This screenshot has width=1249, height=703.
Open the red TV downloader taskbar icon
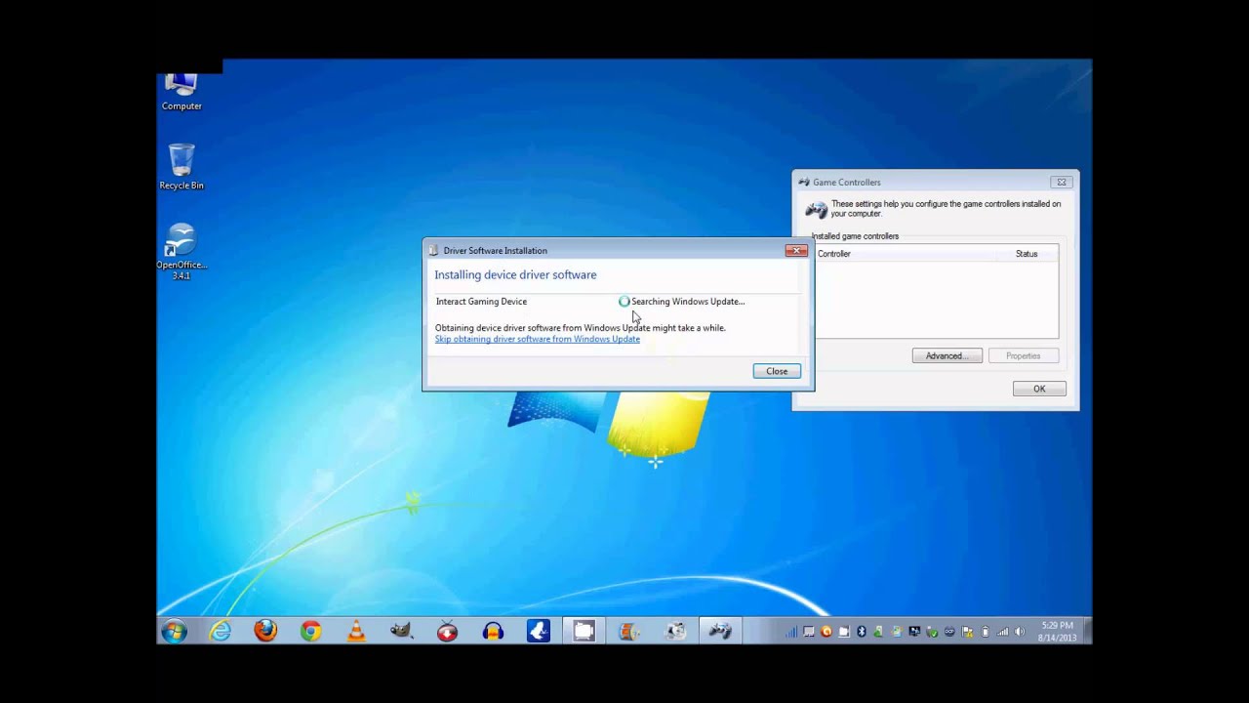447,632
